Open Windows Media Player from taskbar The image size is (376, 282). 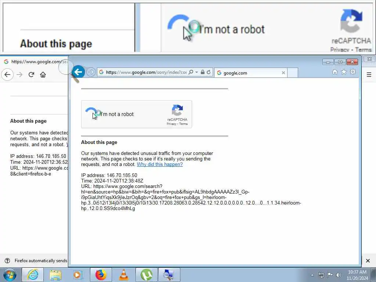(77, 275)
